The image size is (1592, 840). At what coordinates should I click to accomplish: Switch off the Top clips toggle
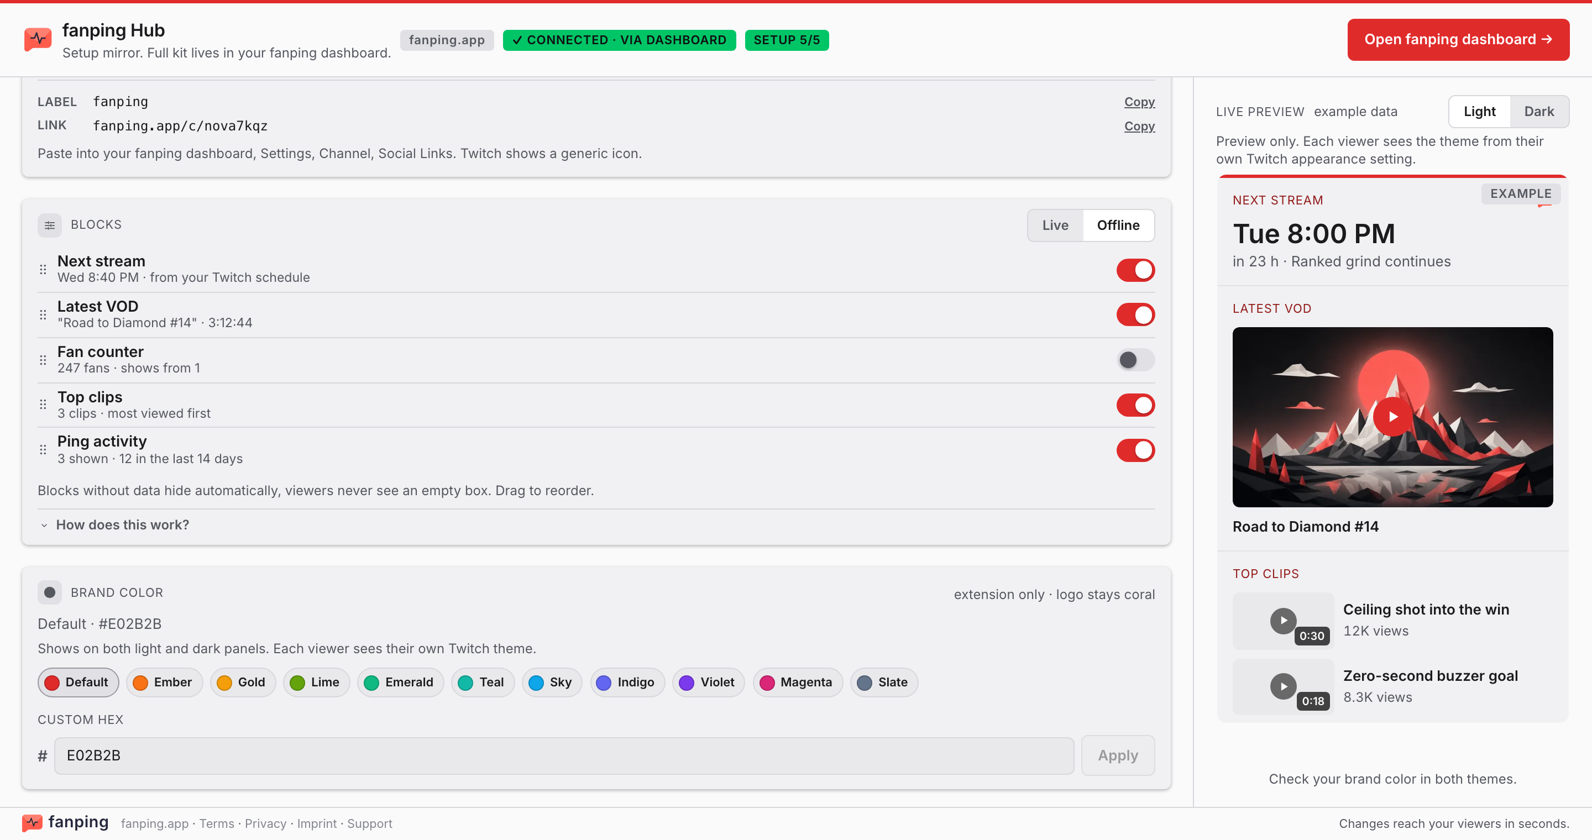(x=1135, y=405)
